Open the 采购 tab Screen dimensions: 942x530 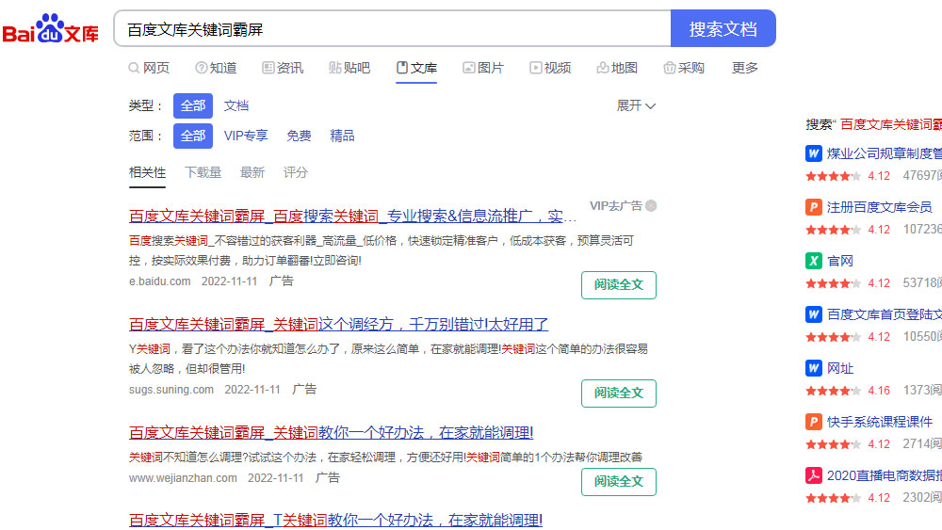click(x=684, y=68)
